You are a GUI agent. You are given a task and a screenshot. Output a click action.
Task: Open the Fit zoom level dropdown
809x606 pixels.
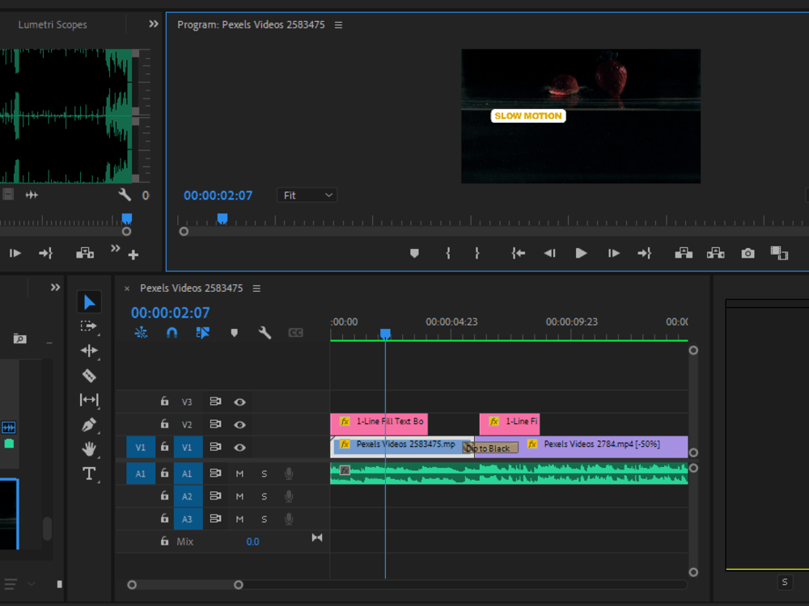click(307, 196)
